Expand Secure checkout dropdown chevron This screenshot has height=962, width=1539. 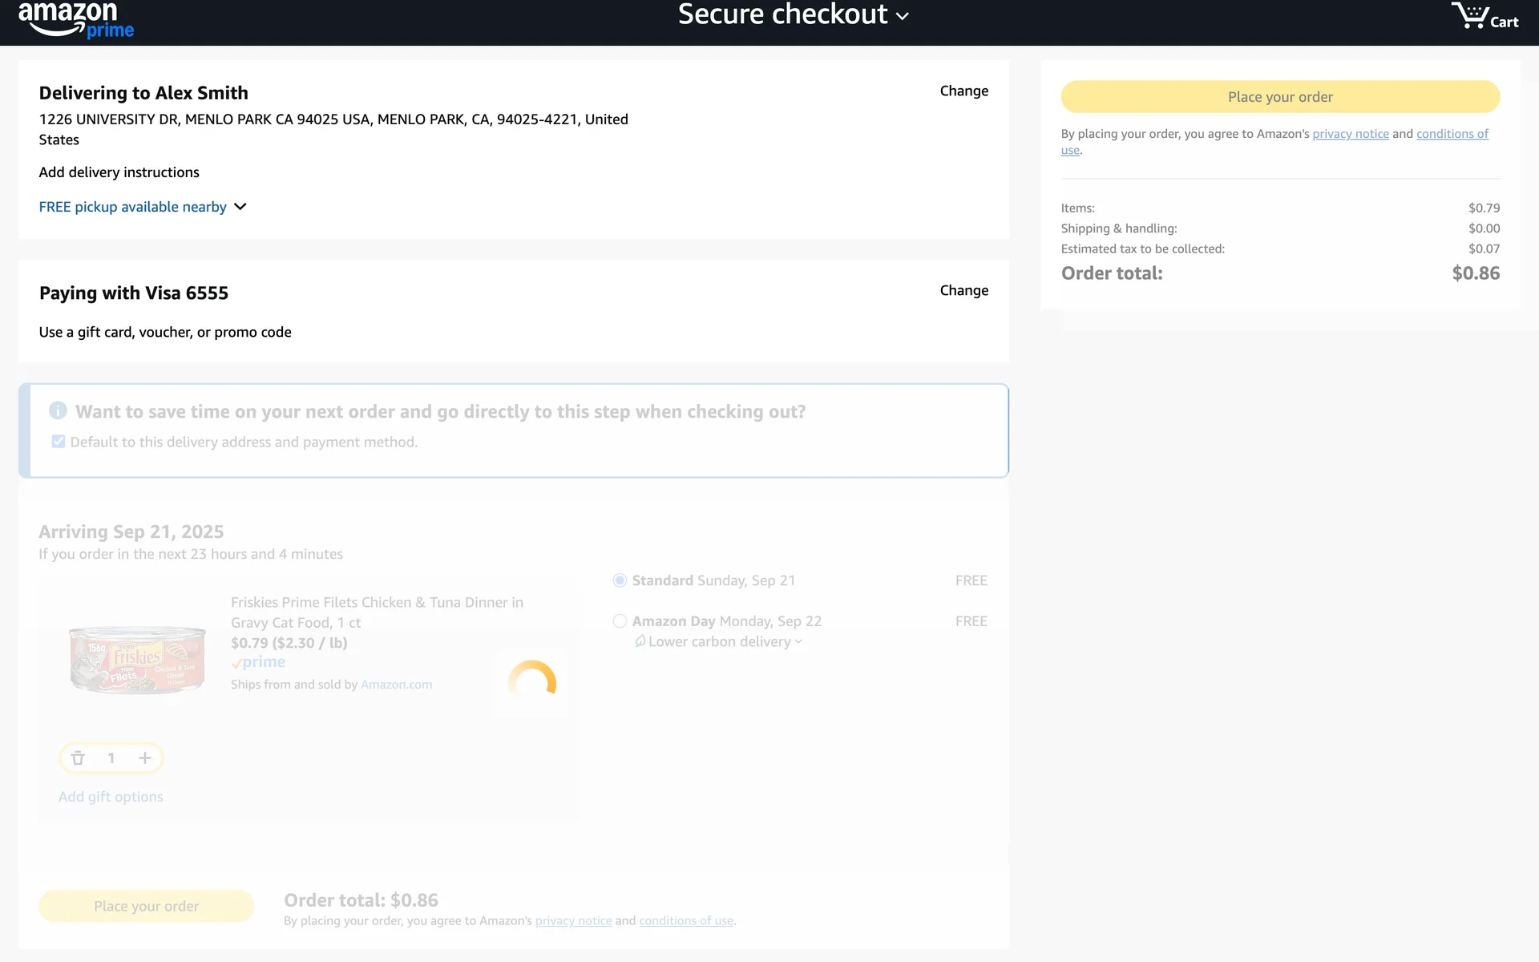[903, 16]
